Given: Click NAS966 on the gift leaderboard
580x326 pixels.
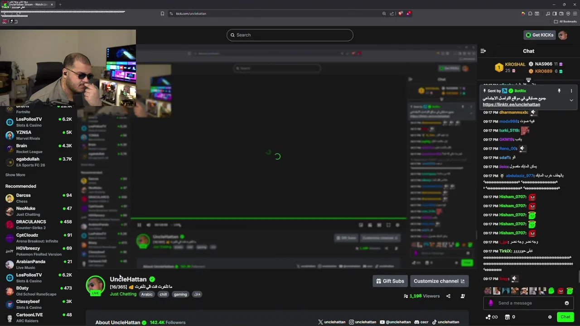Looking at the screenshot, I should coord(543,64).
